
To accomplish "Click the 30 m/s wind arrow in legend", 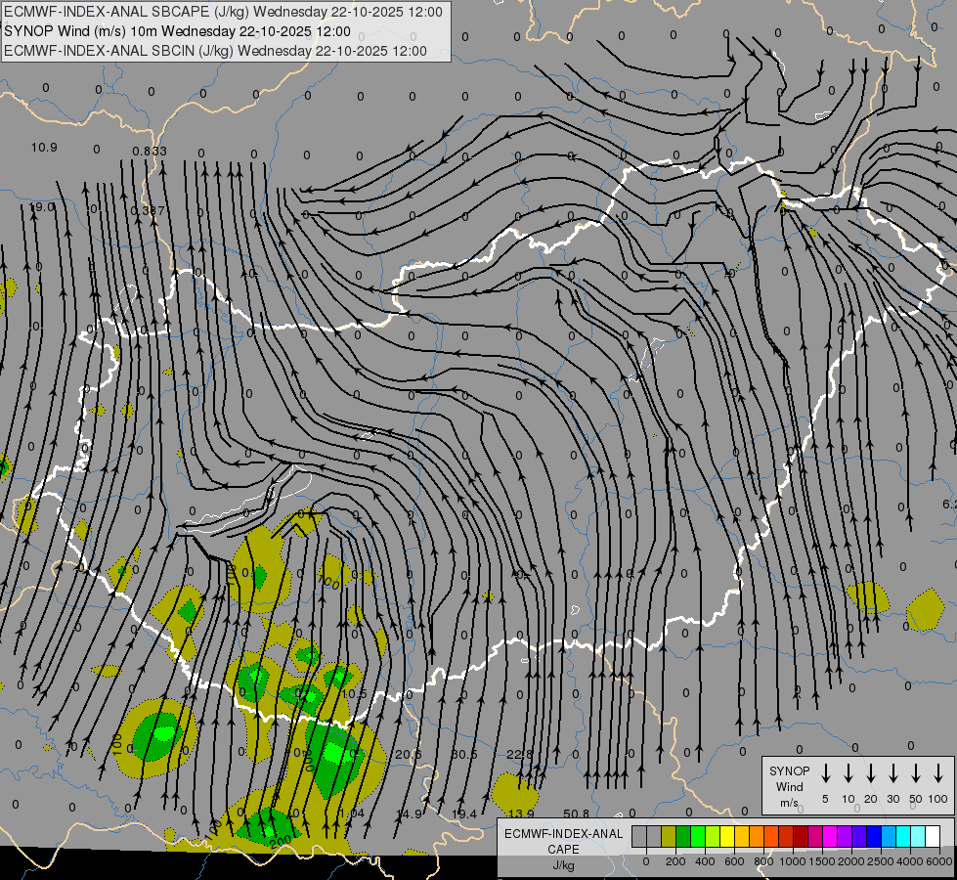I will [892, 773].
